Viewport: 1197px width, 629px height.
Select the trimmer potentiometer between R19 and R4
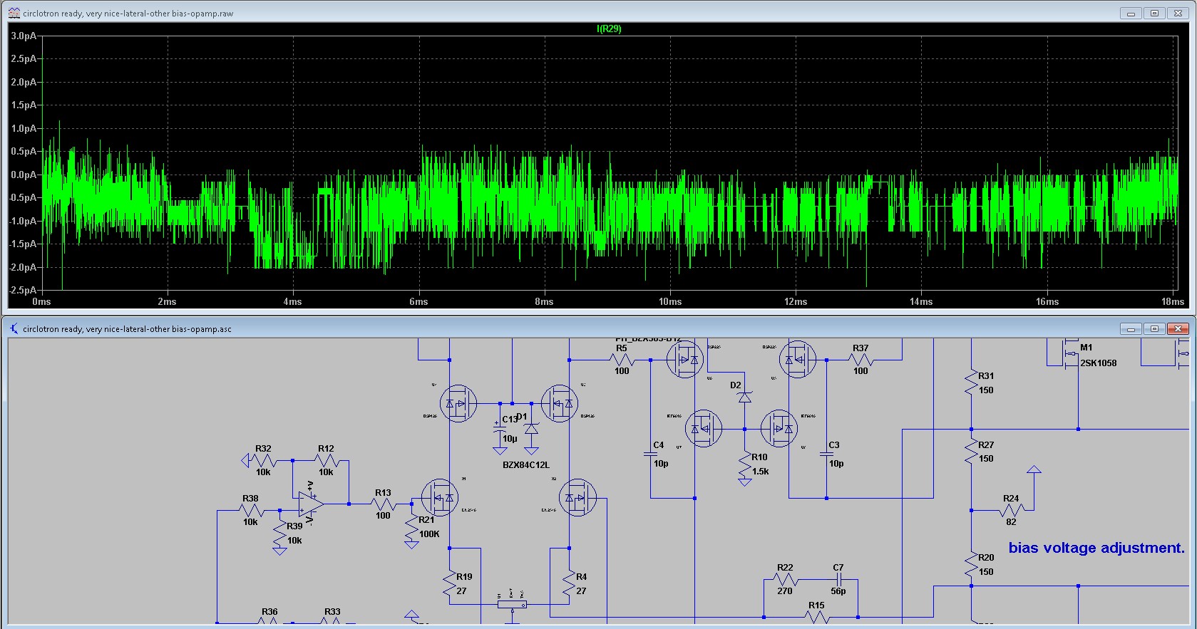[512, 604]
